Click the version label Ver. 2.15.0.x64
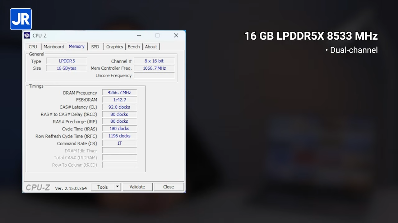Screen dimensions: 398x223 tap(71, 188)
